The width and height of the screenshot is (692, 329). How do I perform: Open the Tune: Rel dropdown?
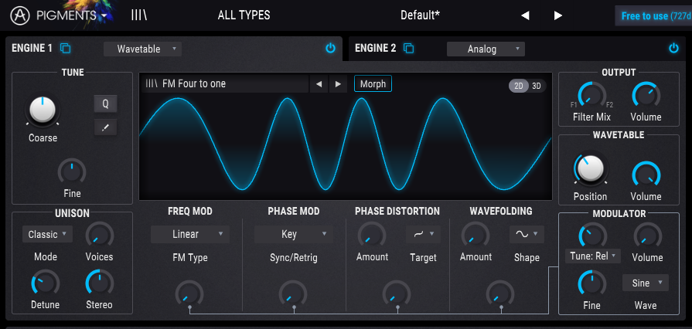point(593,256)
